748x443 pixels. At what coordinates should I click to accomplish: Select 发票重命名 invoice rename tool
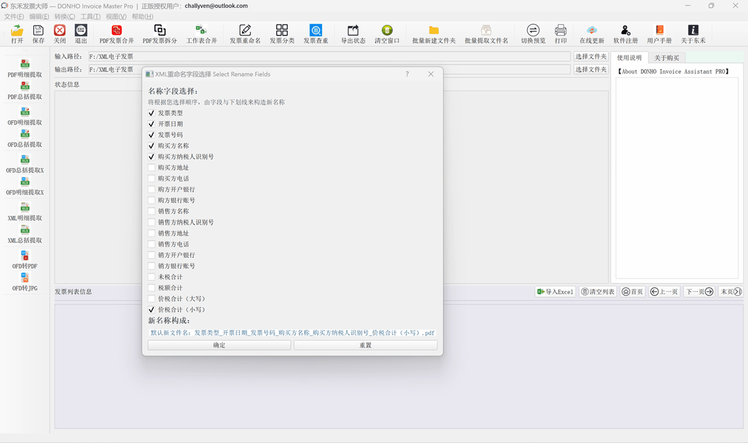pos(245,34)
